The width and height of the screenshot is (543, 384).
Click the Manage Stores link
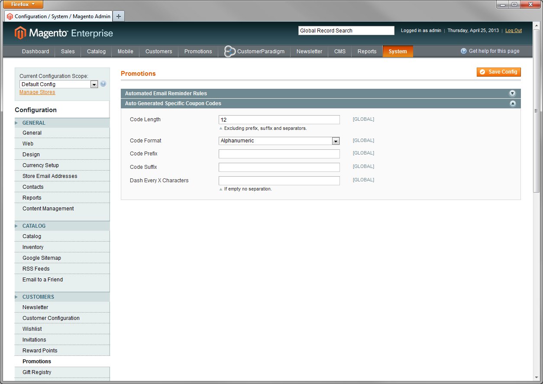pyautogui.click(x=37, y=92)
